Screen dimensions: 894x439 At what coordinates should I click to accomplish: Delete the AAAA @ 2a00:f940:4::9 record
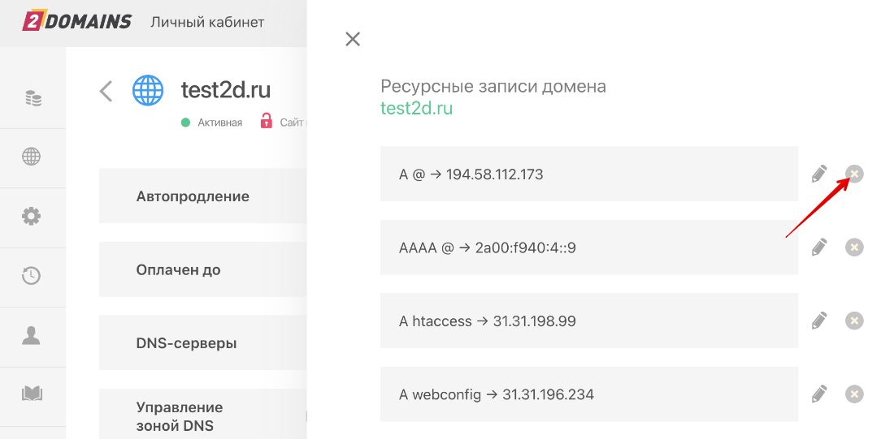pos(854,247)
